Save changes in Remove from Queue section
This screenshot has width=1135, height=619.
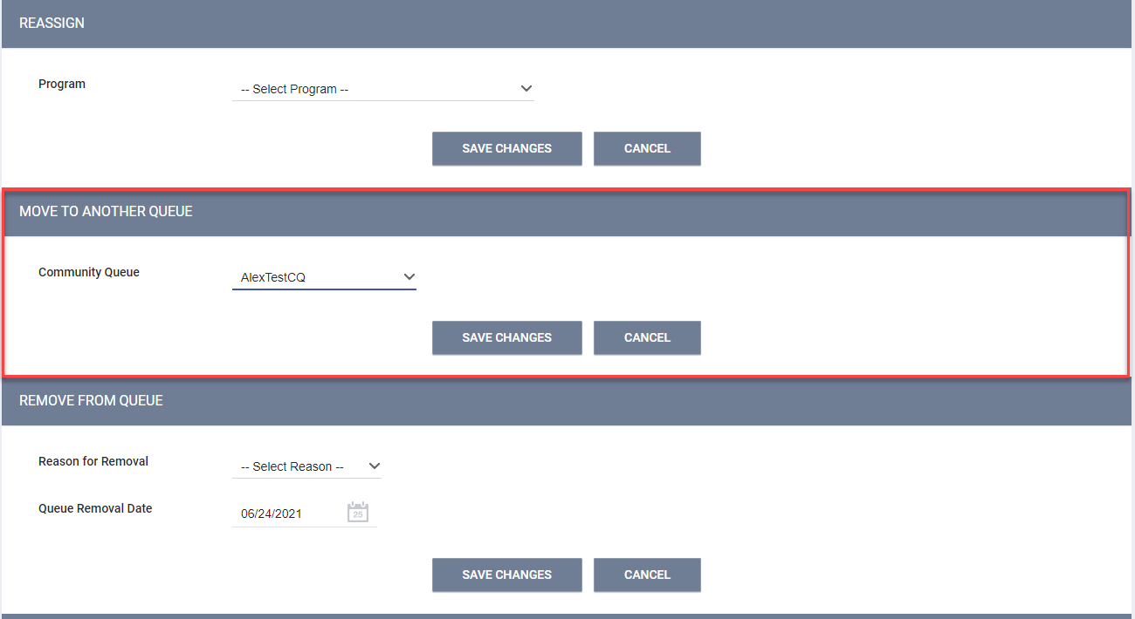click(506, 575)
